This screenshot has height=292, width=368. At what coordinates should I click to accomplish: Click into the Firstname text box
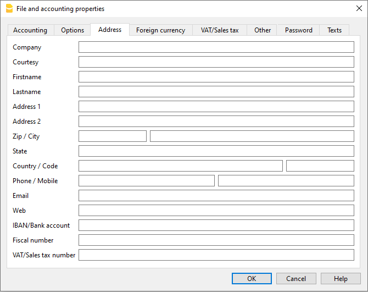(x=216, y=77)
